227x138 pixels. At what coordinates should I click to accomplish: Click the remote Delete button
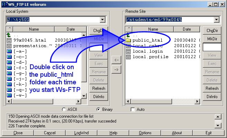[212, 80]
